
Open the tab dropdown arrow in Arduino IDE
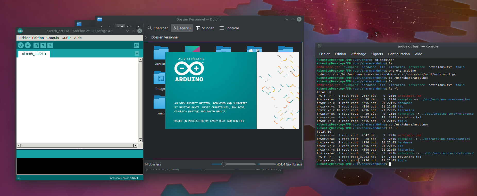coord(137,53)
